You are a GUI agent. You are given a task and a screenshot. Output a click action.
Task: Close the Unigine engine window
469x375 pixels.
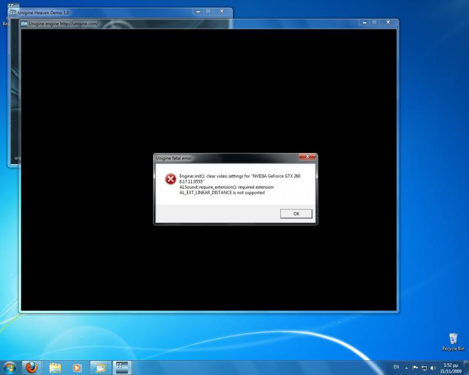click(x=388, y=22)
